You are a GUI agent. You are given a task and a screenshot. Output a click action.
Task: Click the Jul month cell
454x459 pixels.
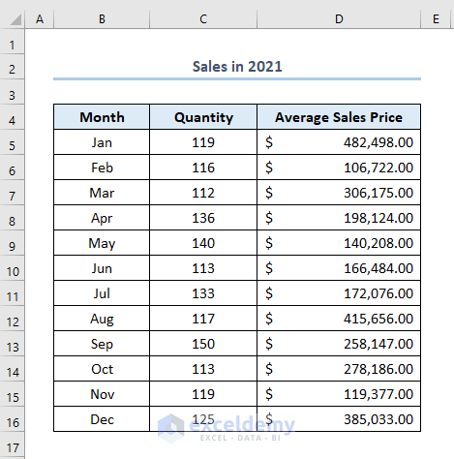click(102, 293)
